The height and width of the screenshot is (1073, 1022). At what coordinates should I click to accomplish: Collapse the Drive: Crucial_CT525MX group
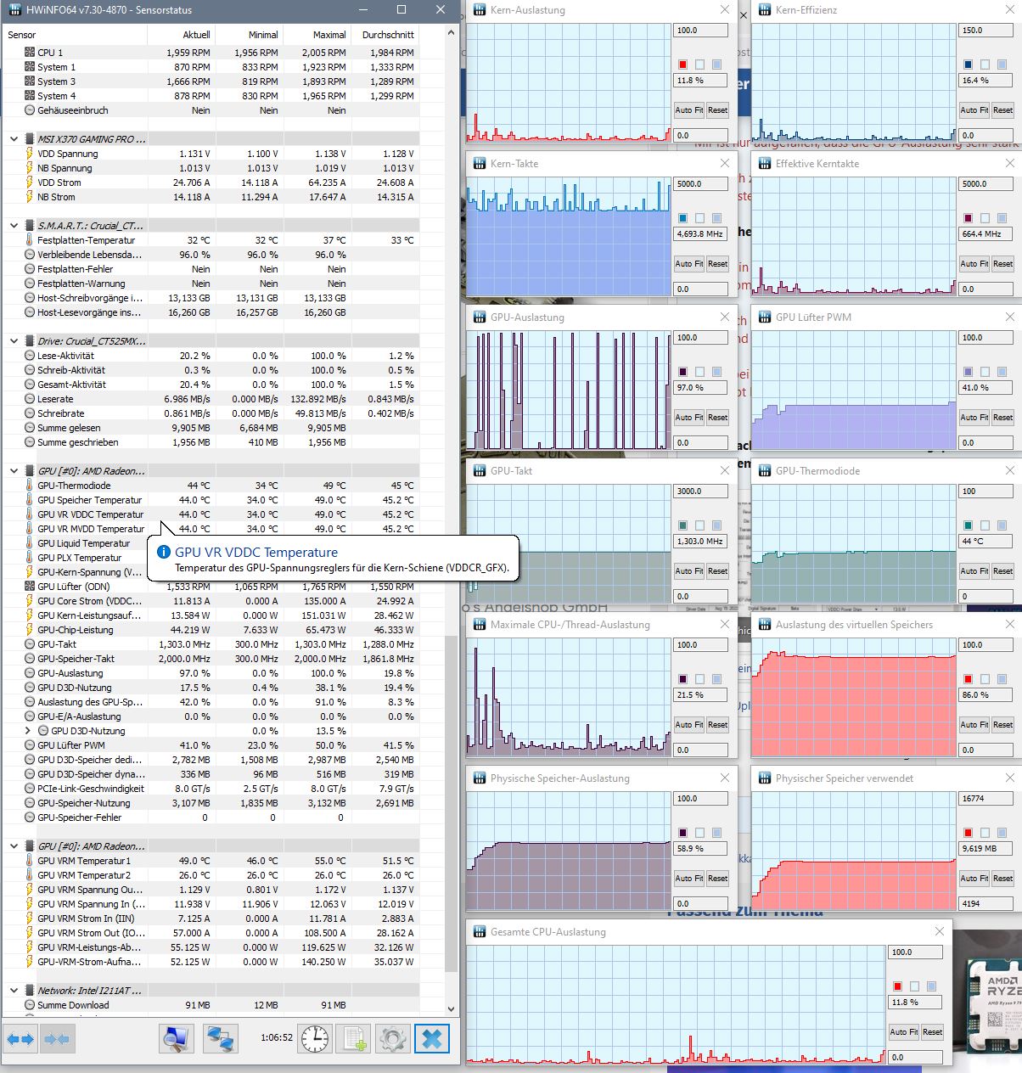pyautogui.click(x=14, y=341)
